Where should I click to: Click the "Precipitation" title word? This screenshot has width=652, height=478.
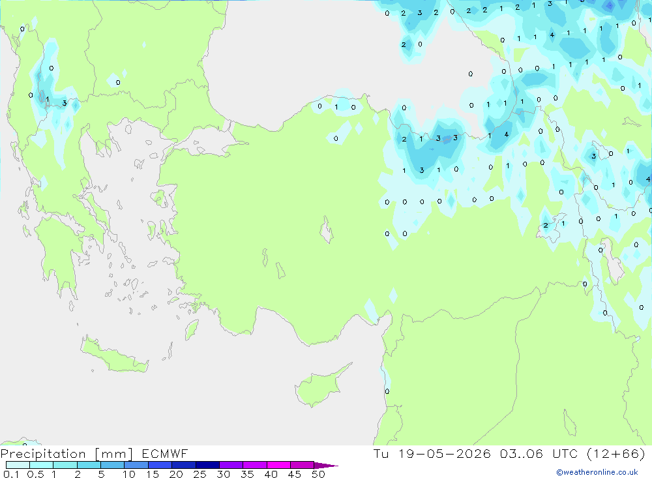[43, 454]
